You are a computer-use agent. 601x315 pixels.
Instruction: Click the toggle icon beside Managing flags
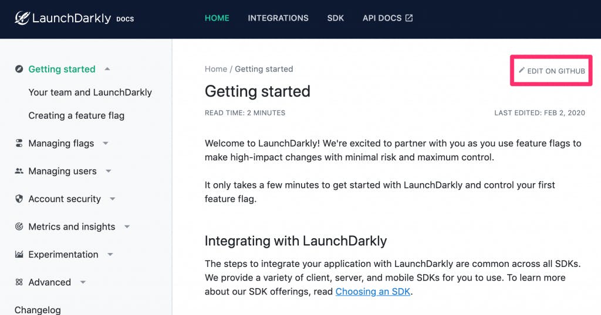(x=19, y=143)
